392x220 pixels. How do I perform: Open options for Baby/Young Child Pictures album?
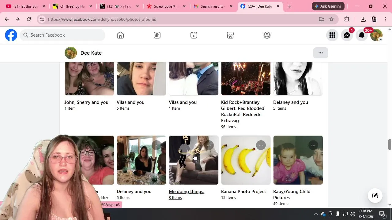pyautogui.click(x=313, y=145)
